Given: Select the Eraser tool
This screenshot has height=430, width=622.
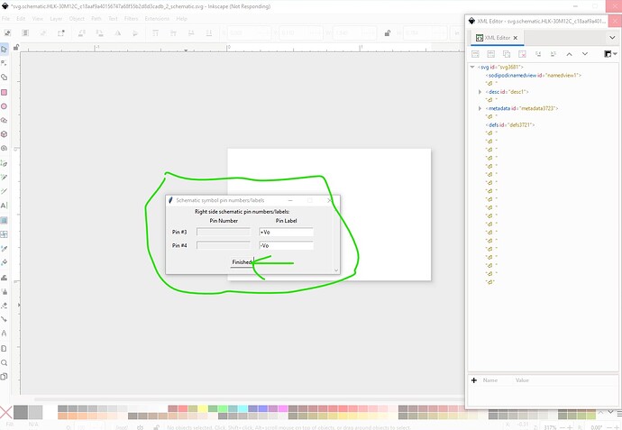Looking at the screenshot, I should point(4,306).
